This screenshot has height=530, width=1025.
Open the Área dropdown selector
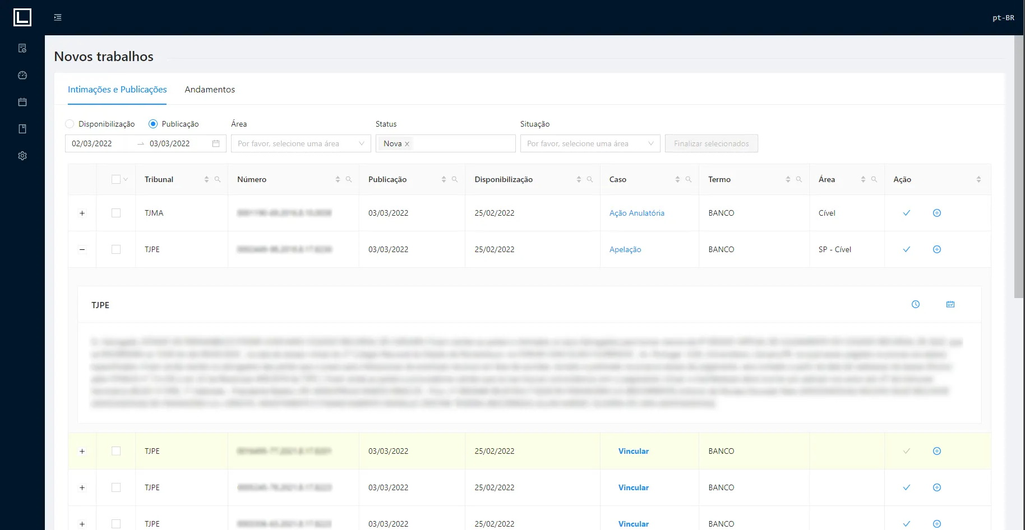click(x=301, y=143)
